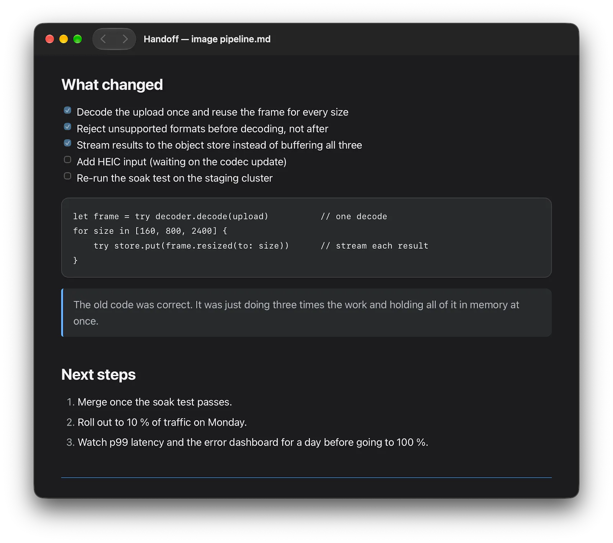Minimize the window with the yellow button

click(64, 39)
